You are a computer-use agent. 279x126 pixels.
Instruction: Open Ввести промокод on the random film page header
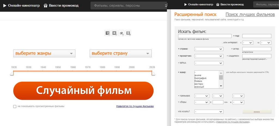pyautogui.click(x=64, y=6)
